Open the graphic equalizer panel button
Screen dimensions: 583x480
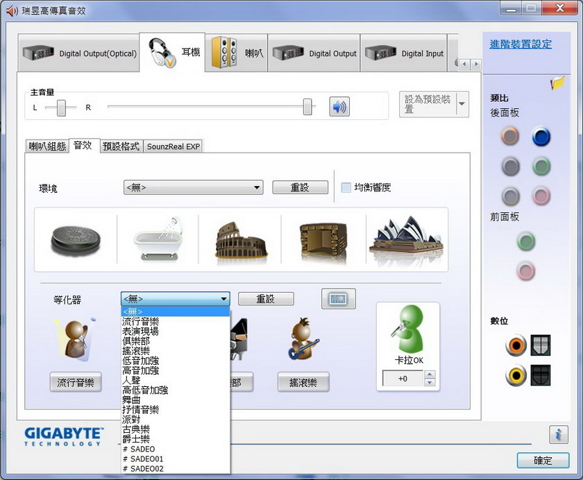click(339, 299)
